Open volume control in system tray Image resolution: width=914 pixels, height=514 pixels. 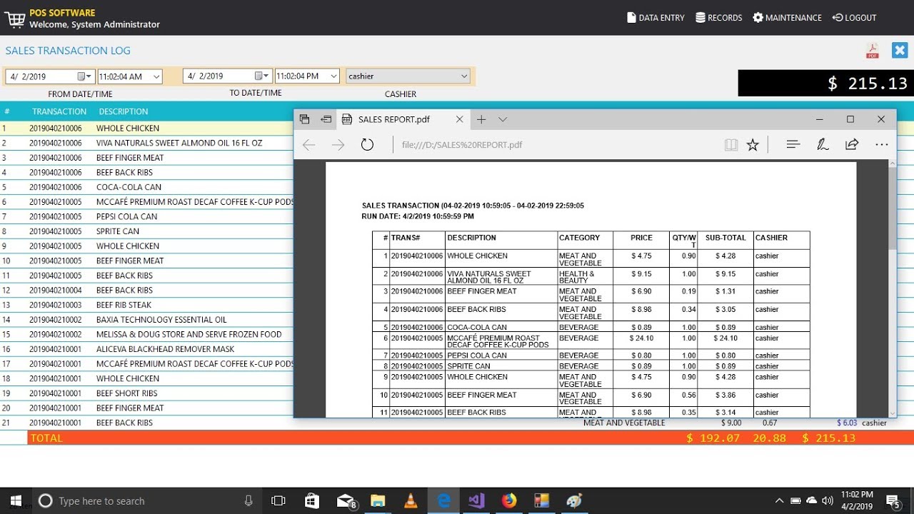tap(828, 500)
